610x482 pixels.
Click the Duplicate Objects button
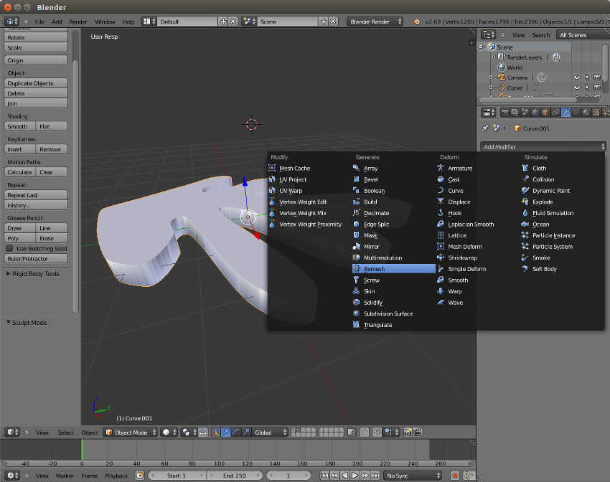(x=36, y=83)
